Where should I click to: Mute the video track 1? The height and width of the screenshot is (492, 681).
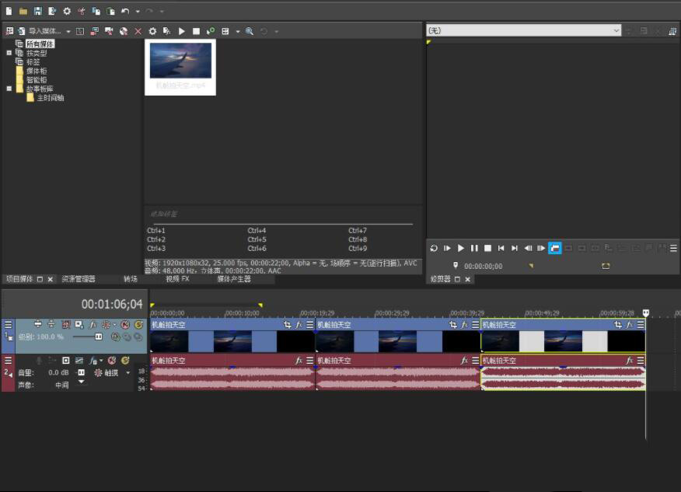[125, 324]
